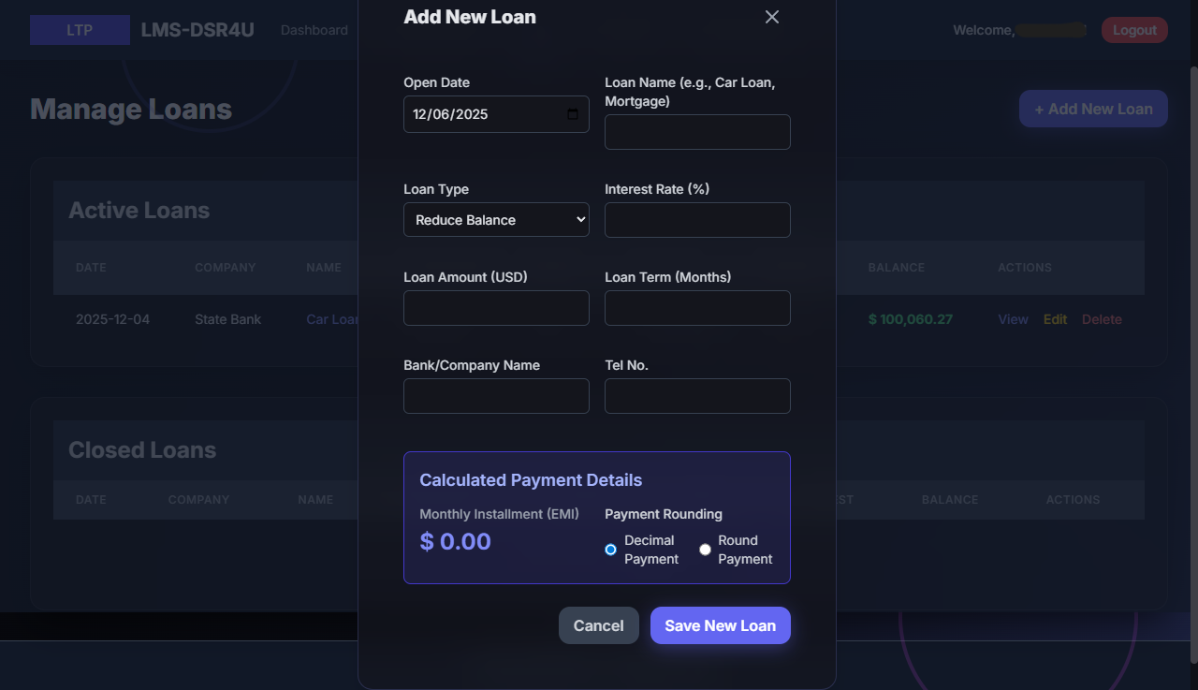Select the Loan Term (Months) input
Viewport: 1198px width, 690px height.
697,307
